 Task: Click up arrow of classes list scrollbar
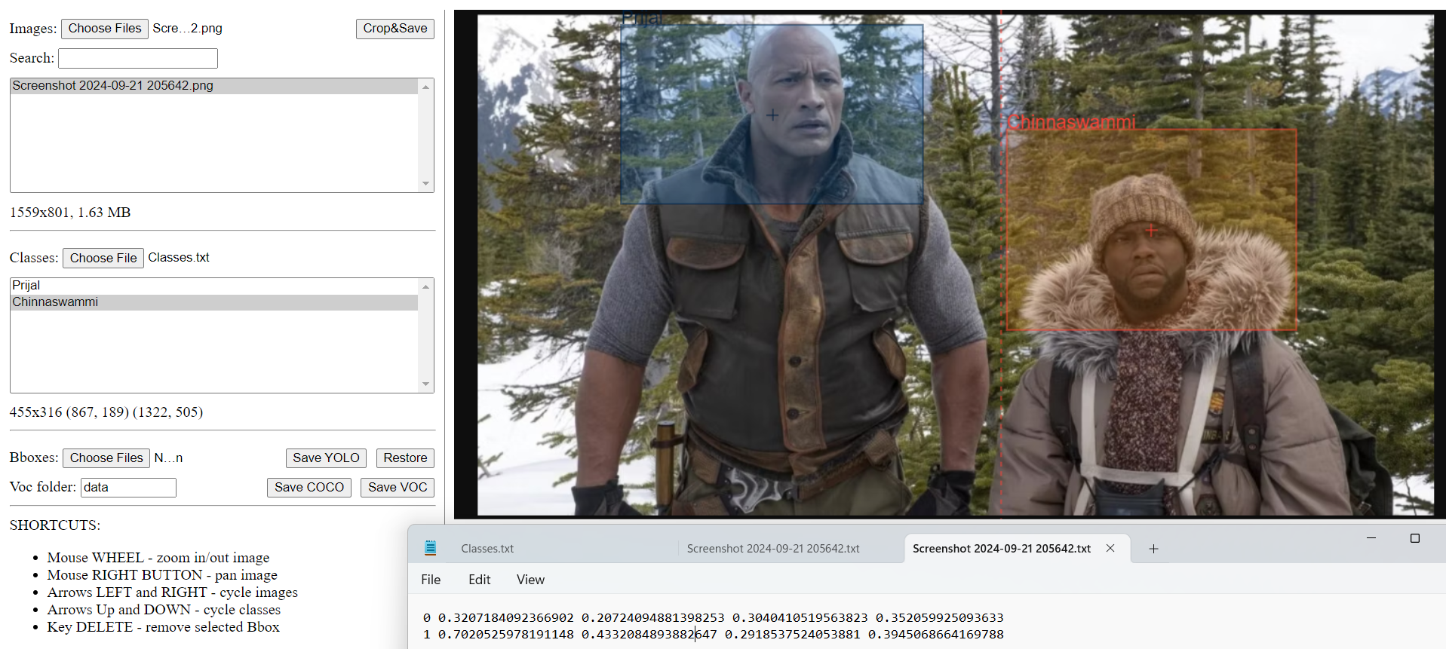point(426,286)
